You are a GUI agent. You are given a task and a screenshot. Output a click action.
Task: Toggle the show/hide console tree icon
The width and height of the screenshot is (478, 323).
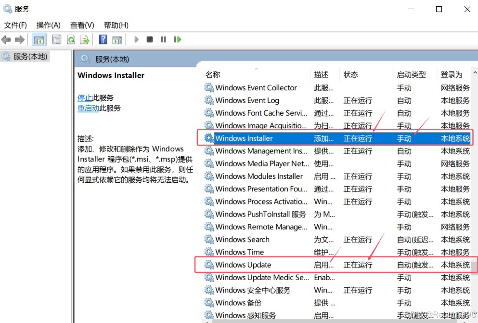pyautogui.click(x=39, y=40)
